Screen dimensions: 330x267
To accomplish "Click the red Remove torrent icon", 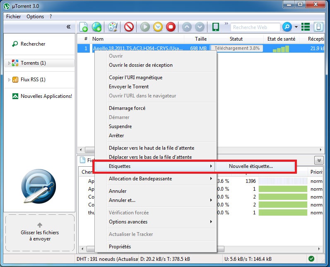I will 129,27.
